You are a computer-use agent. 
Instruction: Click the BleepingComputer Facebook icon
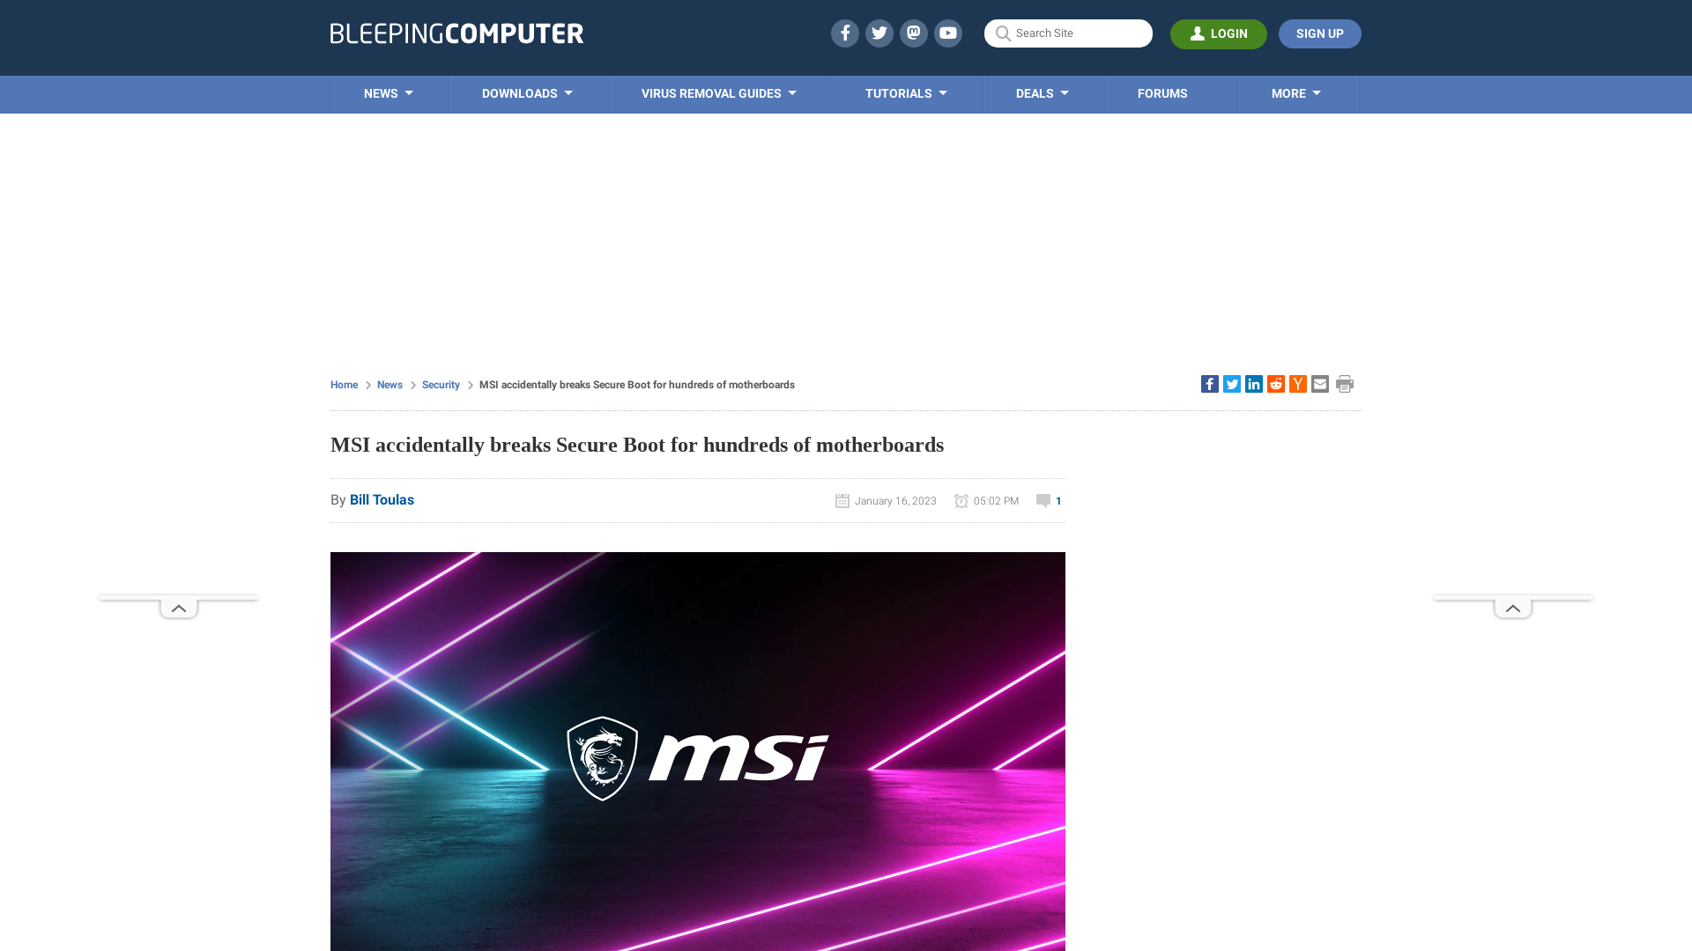[845, 33]
